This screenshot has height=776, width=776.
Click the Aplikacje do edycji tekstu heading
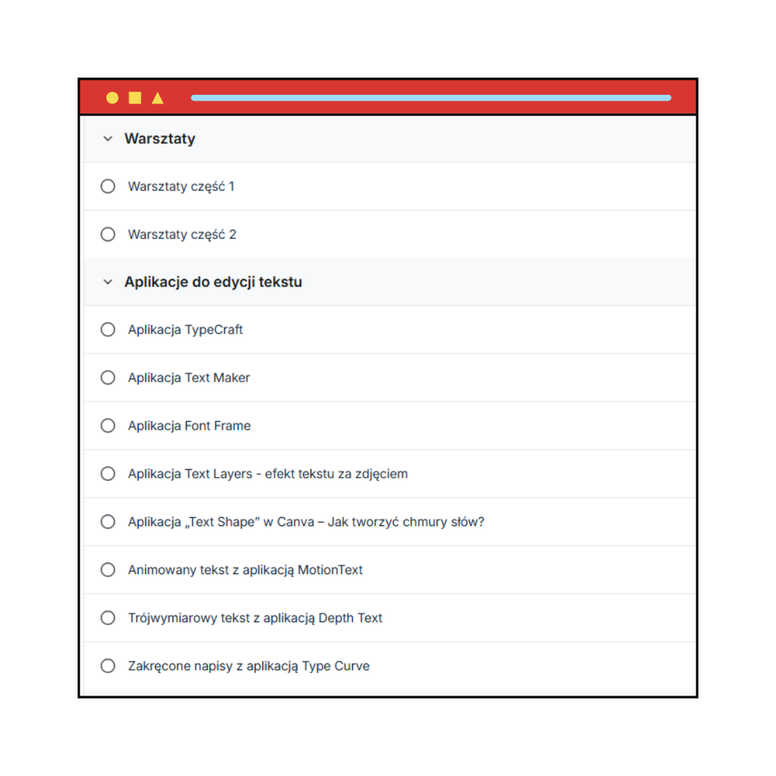213,282
